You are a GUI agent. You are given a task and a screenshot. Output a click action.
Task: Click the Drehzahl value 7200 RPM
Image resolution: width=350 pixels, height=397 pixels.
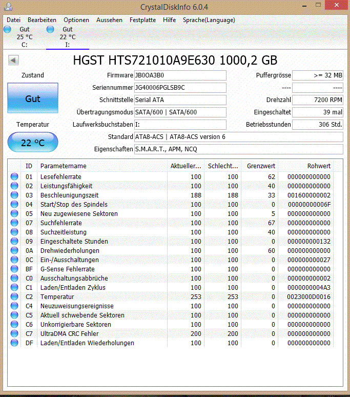[318, 100]
